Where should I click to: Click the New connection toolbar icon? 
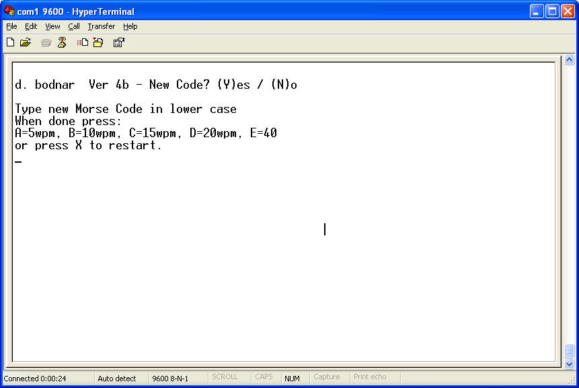pyautogui.click(x=10, y=42)
